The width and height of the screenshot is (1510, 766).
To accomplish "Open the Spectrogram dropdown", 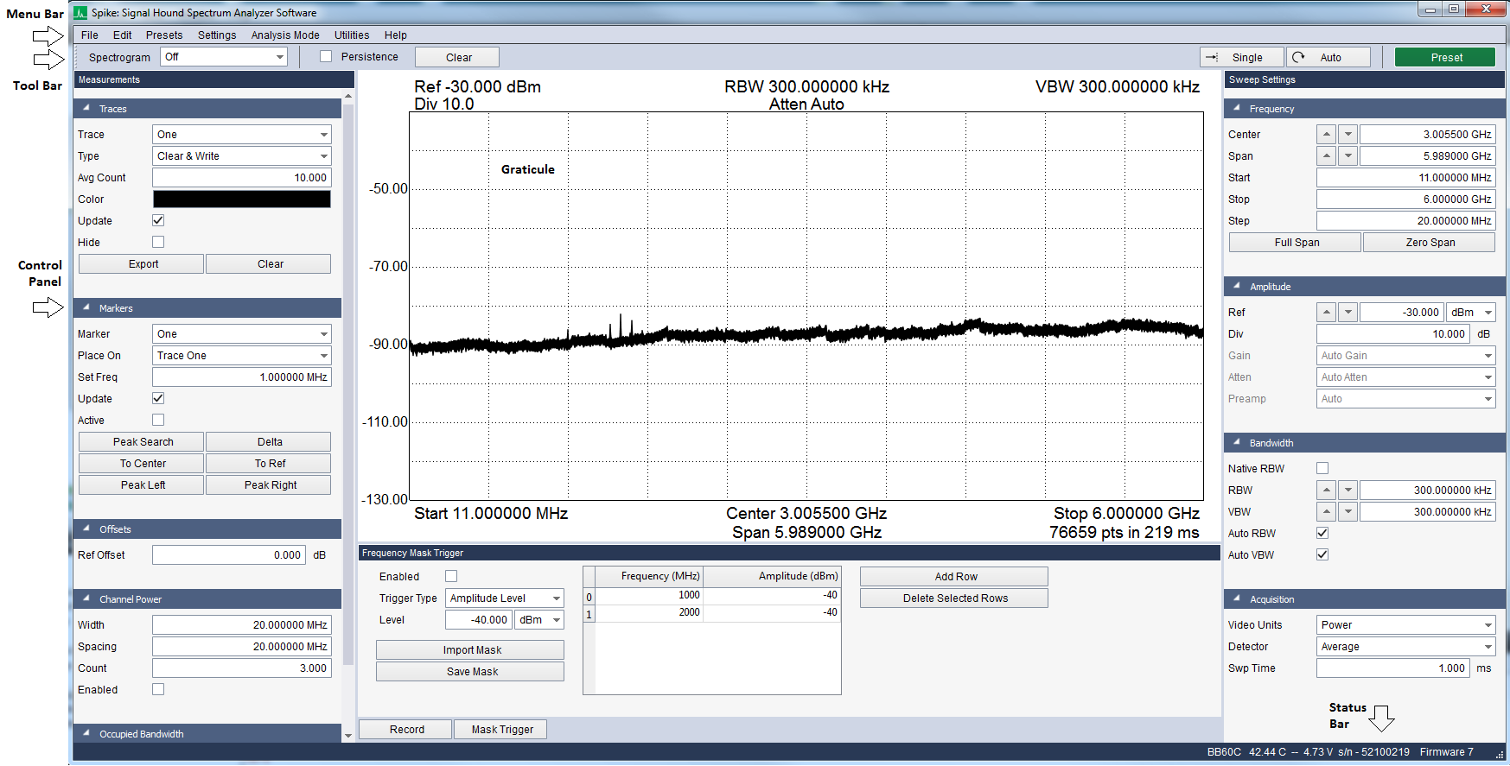I will point(223,57).
